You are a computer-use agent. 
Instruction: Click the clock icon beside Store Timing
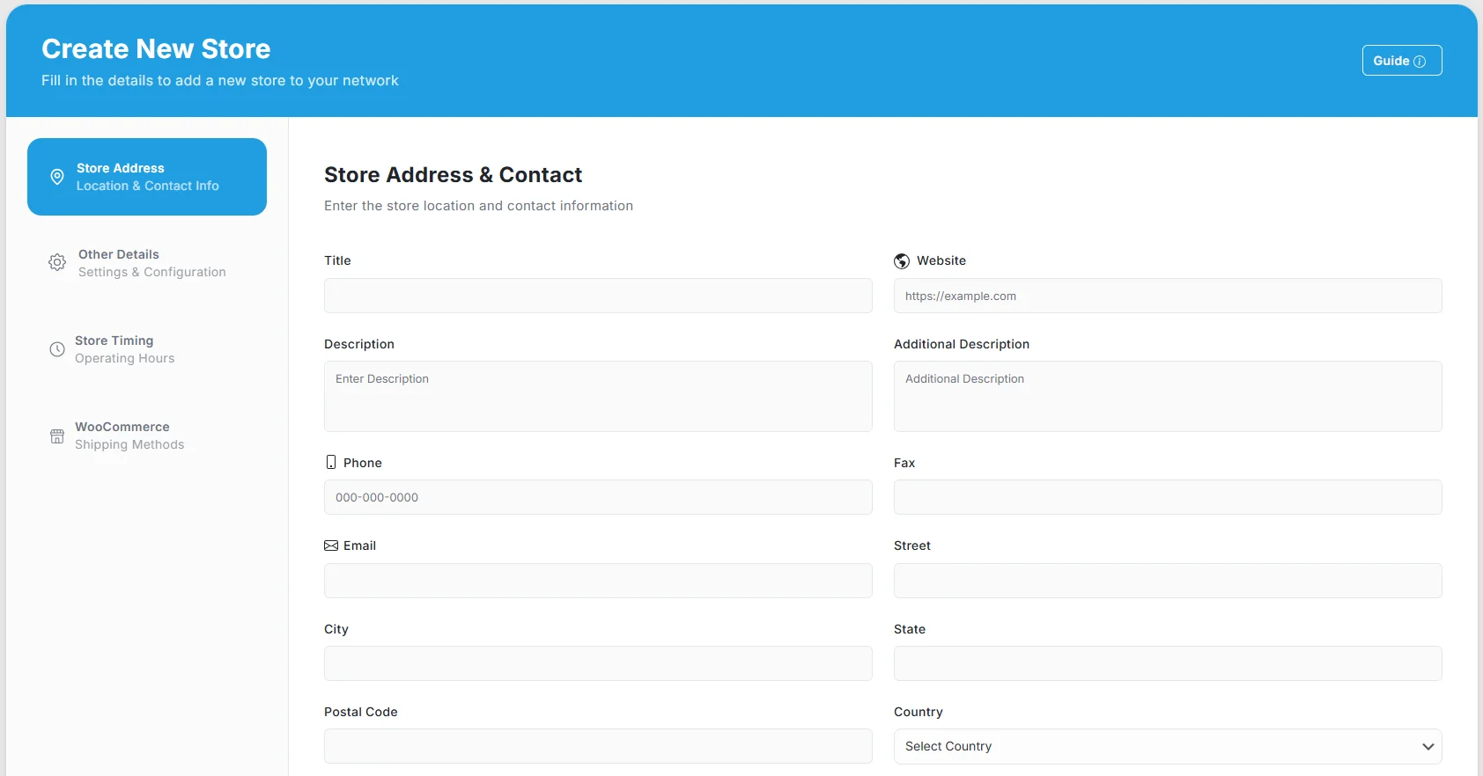coord(57,349)
